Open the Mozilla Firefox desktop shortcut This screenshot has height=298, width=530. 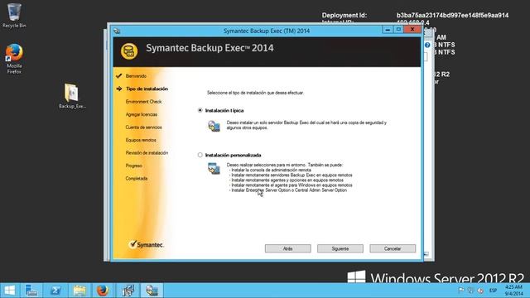coord(14,59)
